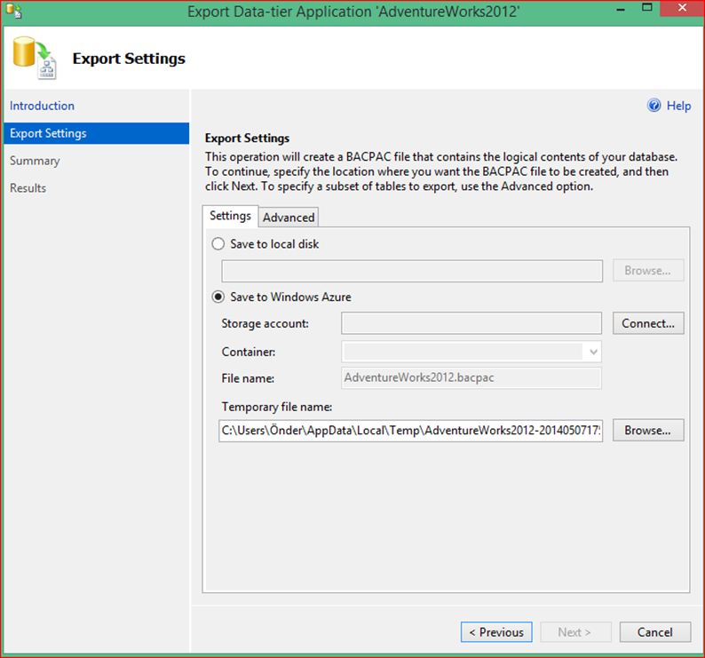This screenshot has width=705, height=658.
Task: Click the Next button
Action: click(575, 632)
